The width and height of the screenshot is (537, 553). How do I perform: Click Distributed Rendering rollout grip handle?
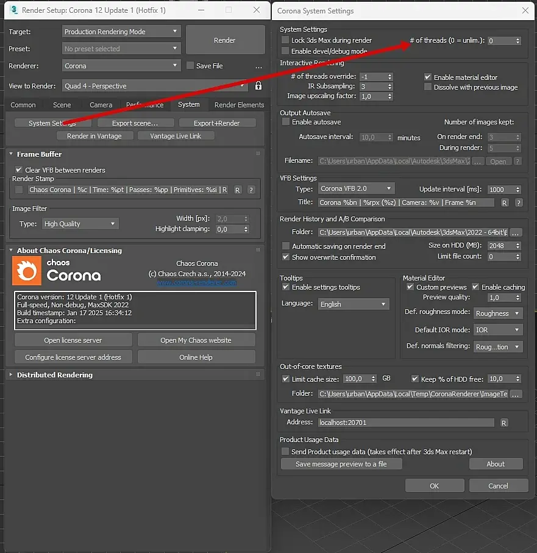point(258,374)
